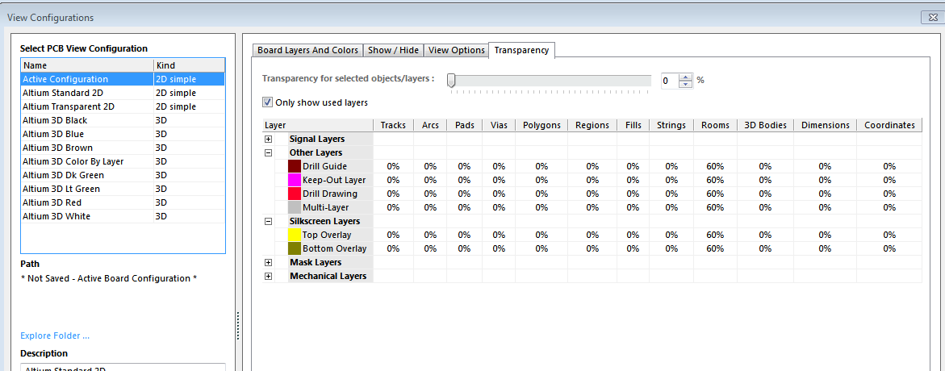Viewport: 945px width, 371px height.
Task: Click the Fills column header
Action: [633, 125]
